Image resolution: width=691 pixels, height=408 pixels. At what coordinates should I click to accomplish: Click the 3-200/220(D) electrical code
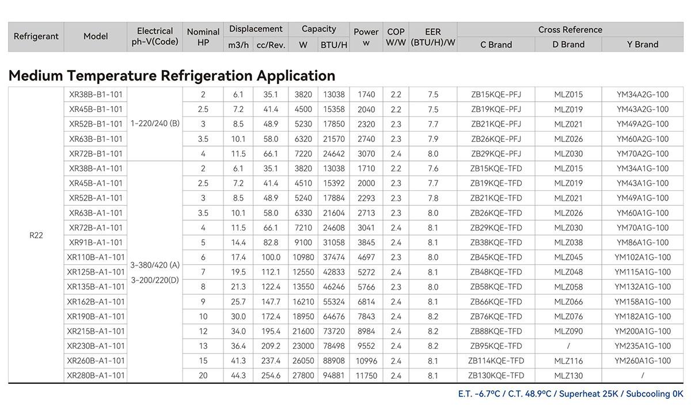pyautogui.click(x=155, y=280)
